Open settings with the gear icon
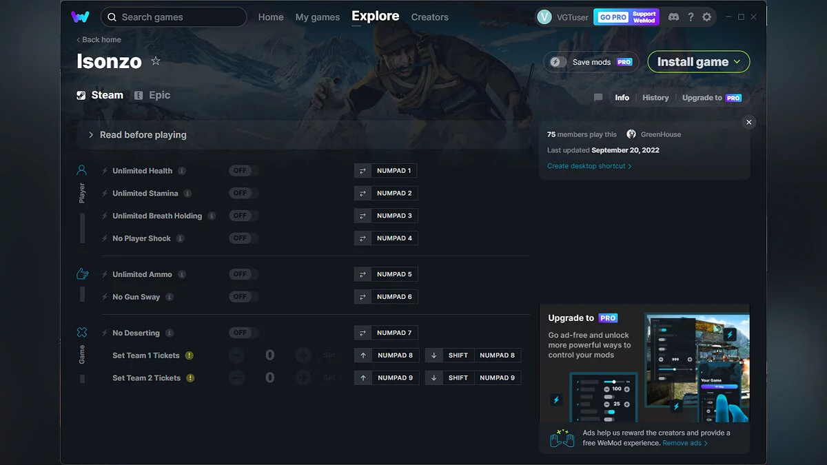 coord(706,17)
